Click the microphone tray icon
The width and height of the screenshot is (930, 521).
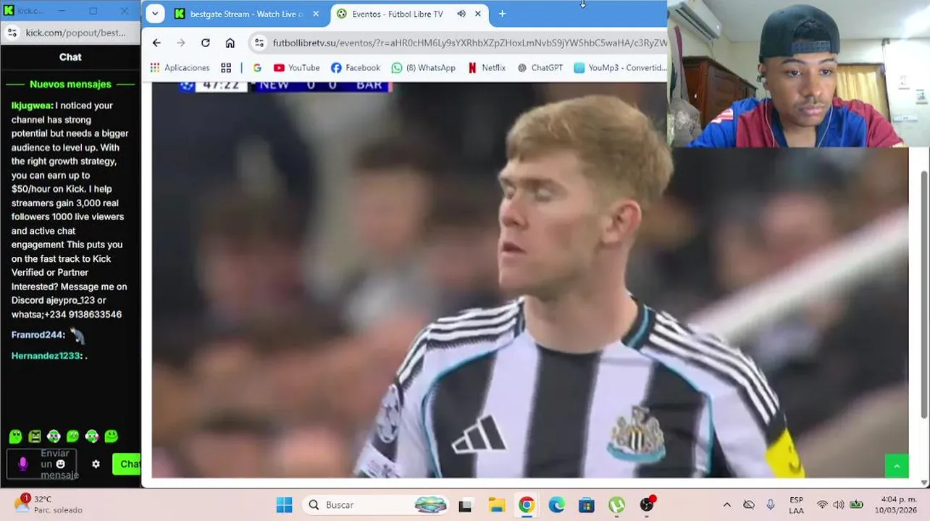pos(771,504)
